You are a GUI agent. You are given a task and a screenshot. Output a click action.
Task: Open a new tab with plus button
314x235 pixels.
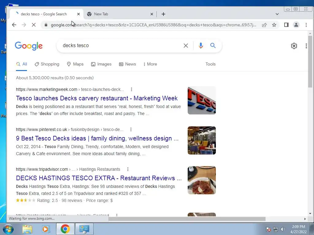click(x=163, y=14)
